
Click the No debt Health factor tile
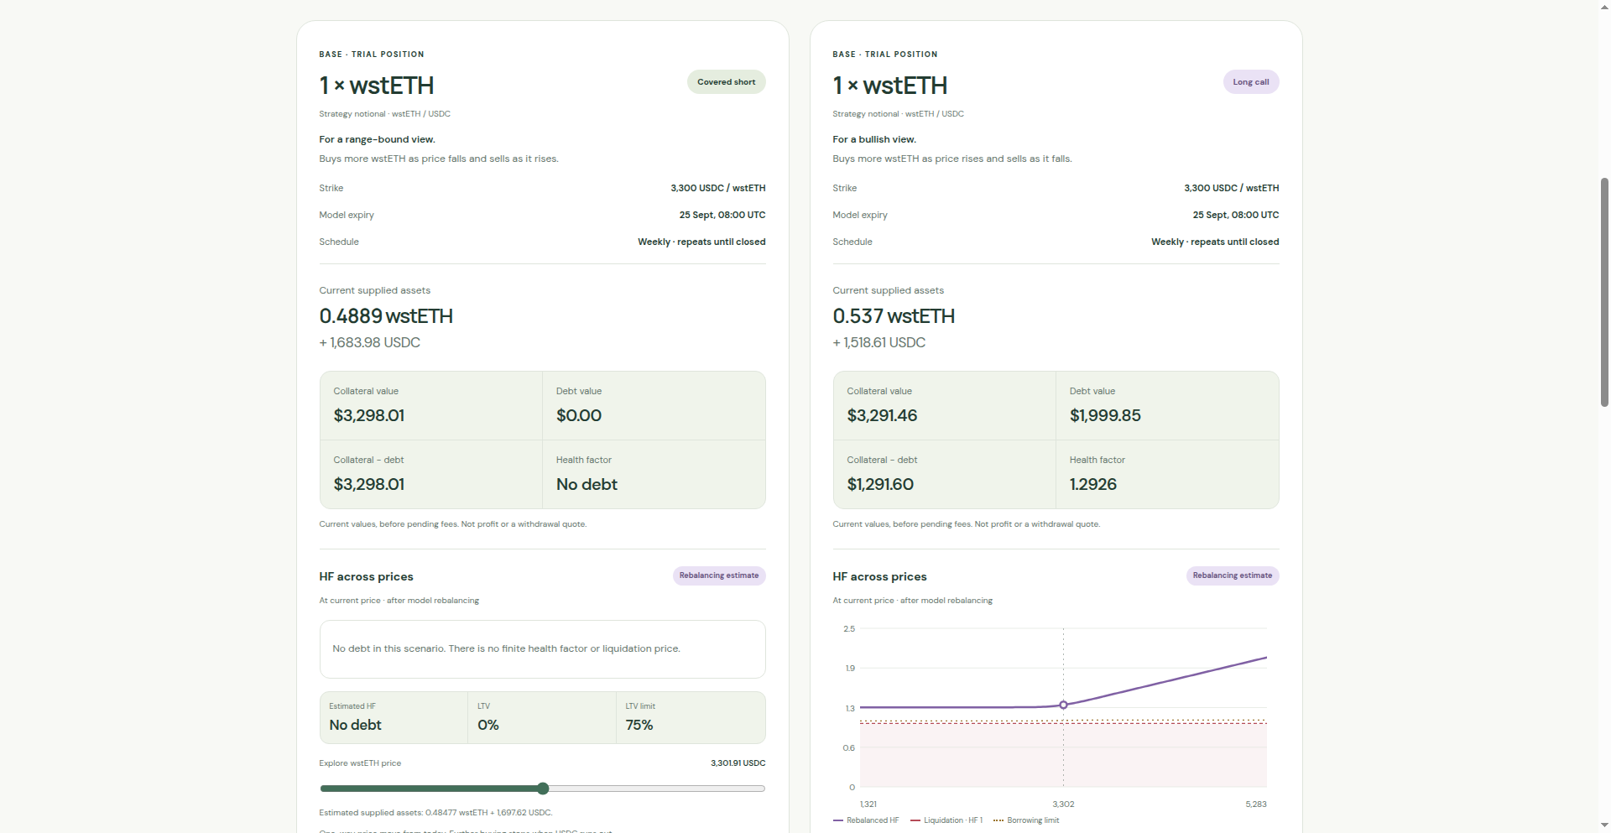click(654, 475)
